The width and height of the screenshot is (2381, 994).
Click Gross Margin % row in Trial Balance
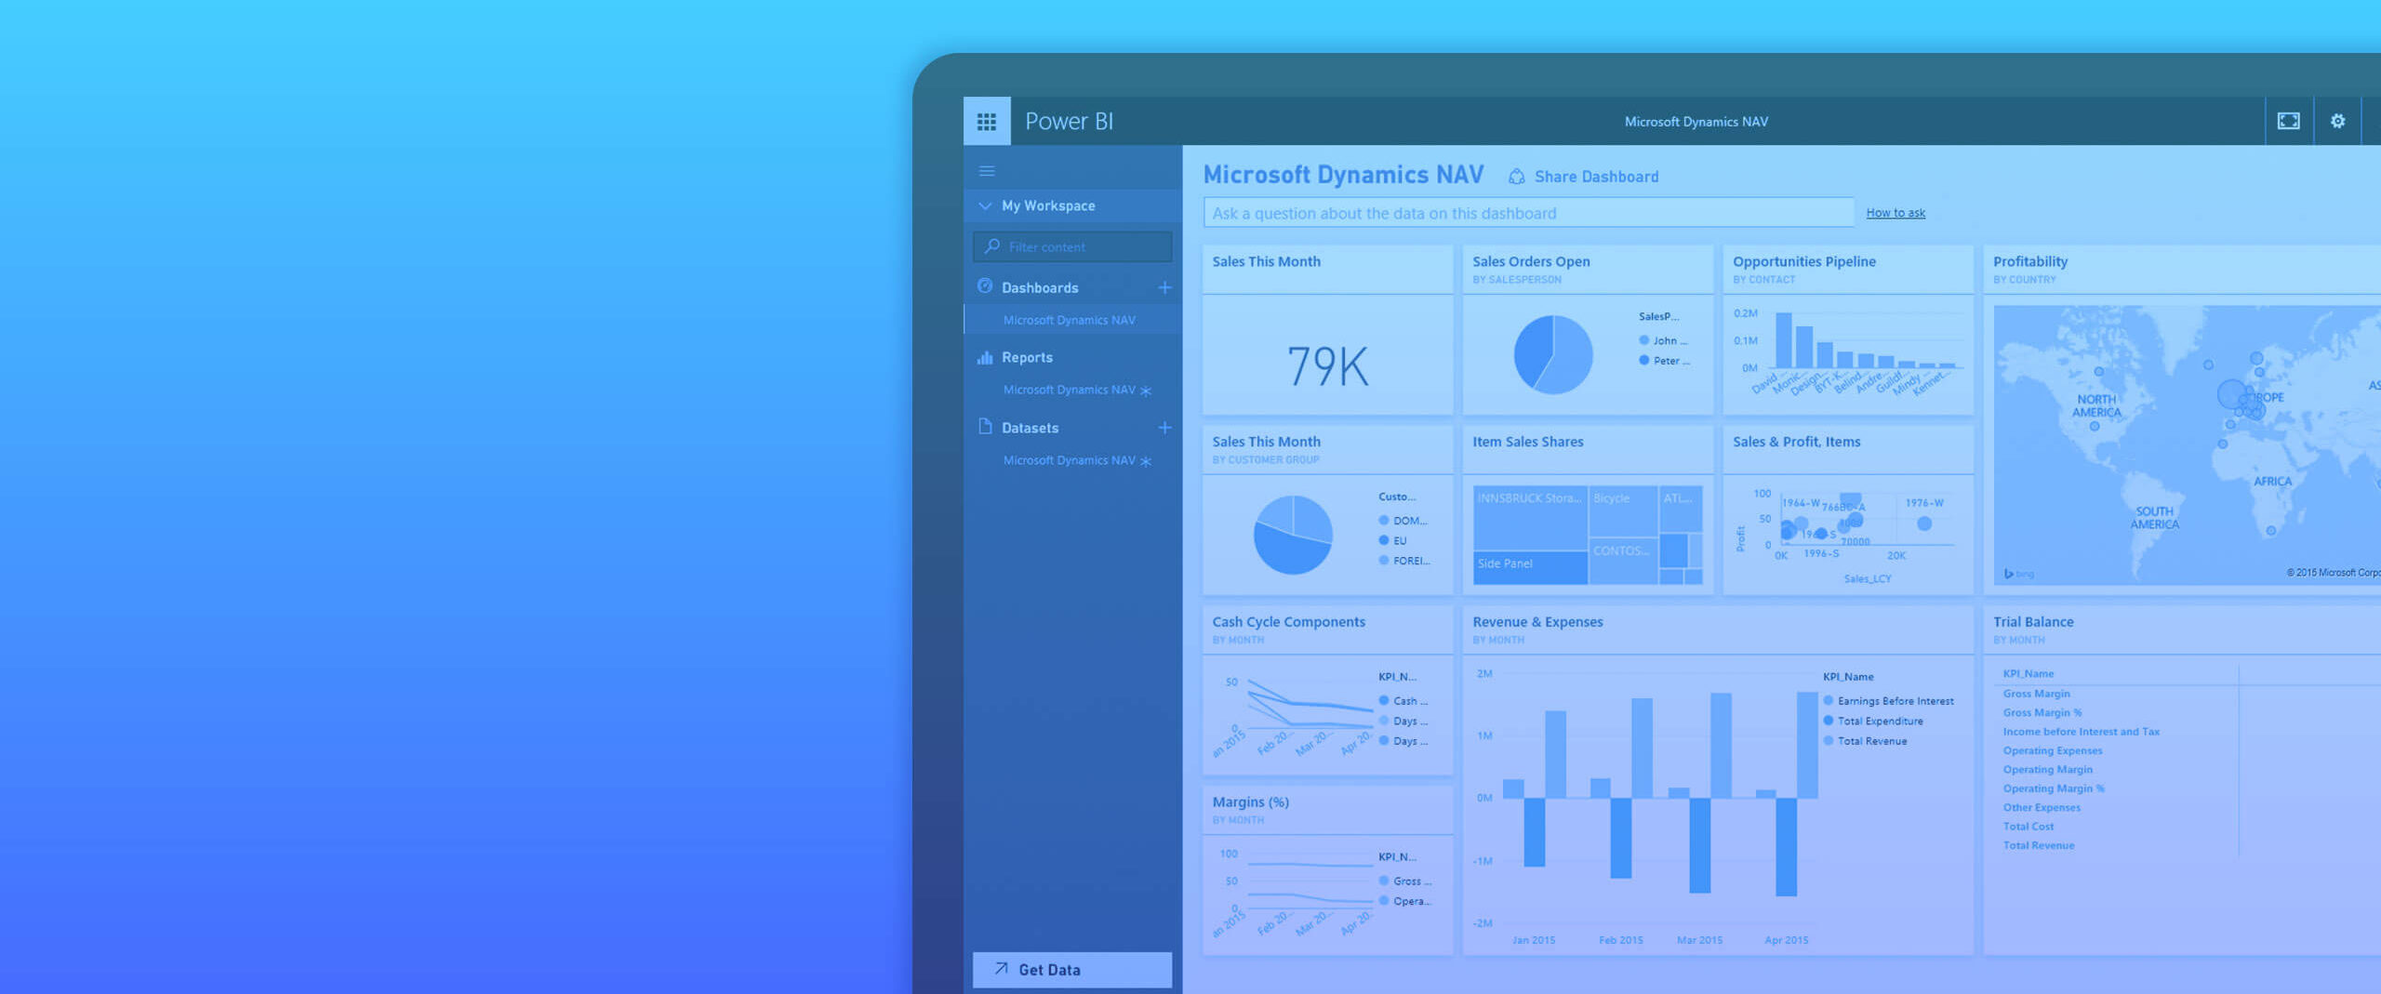pos(2042,712)
